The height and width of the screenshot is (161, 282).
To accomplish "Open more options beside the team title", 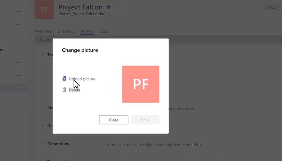I will pos(117,7).
